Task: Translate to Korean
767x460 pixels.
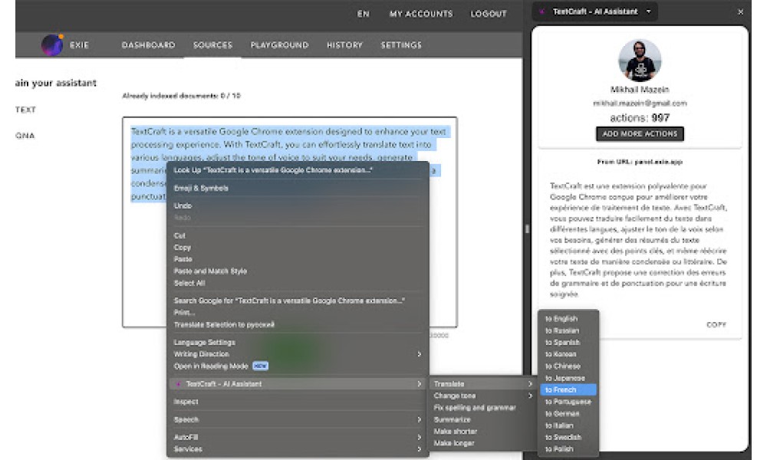Action: (568, 354)
